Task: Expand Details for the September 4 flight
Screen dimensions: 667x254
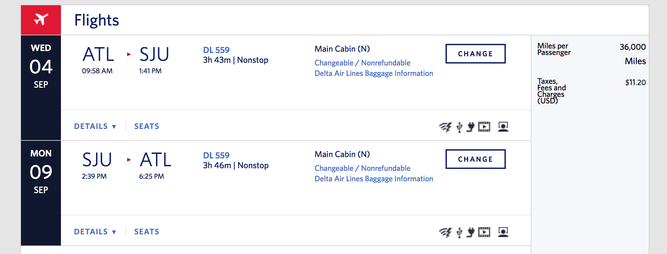Action: point(95,126)
